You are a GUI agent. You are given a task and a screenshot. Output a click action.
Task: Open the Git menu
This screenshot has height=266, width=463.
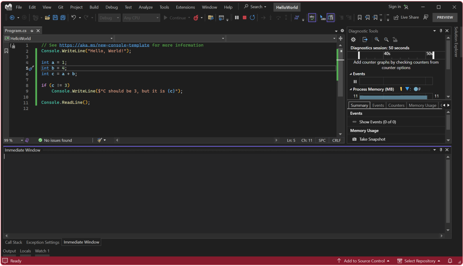point(61,7)
